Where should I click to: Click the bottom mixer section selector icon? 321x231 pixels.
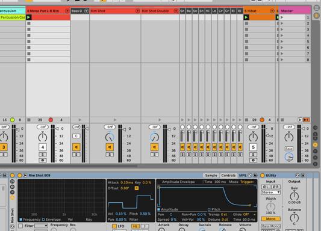coord(315,164)
